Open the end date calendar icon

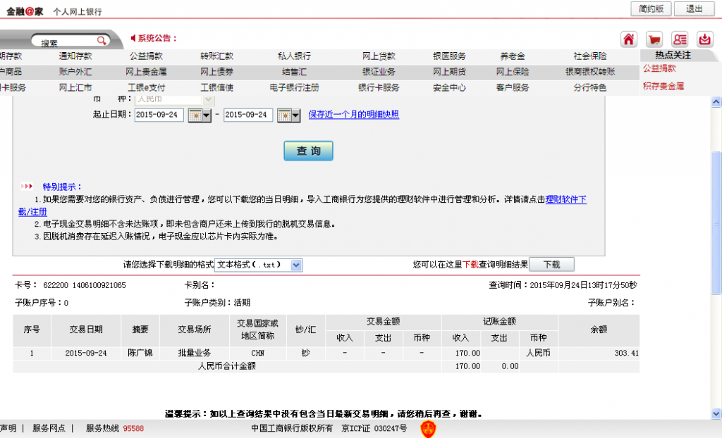tap(284, 115)
